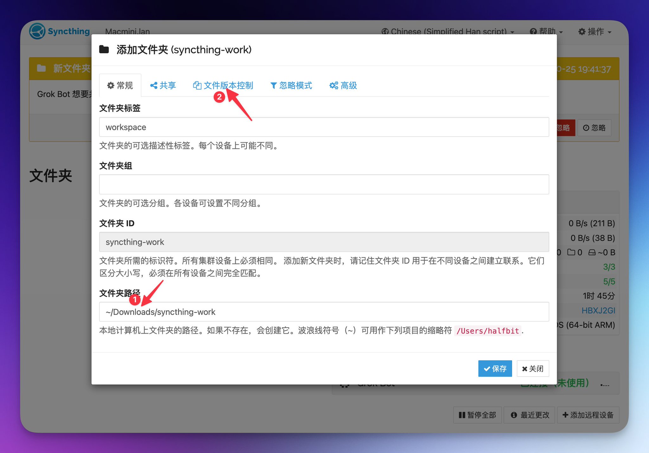Click the 文件夹标签 field containing workspace
Viewport: 649px width, 453px height.
[x=324, y=127]
